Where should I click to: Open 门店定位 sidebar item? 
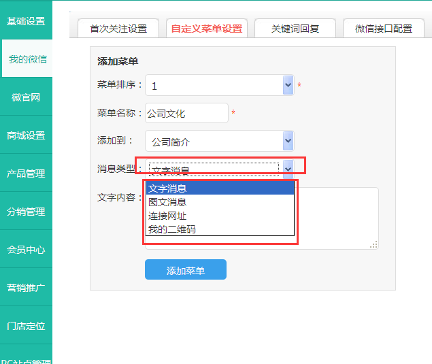click(x=26, y=326)
